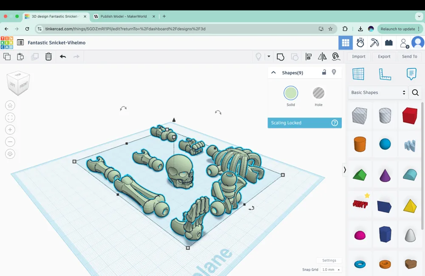Select the Ruler tool icon
Viewport: 425px width, 276px height.
pos(385,74)
